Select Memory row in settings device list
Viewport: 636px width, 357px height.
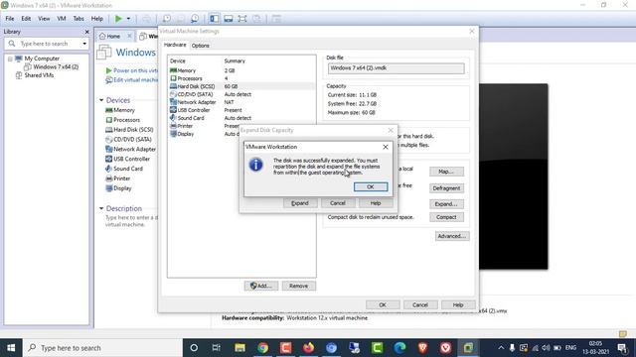click(241, 70)
